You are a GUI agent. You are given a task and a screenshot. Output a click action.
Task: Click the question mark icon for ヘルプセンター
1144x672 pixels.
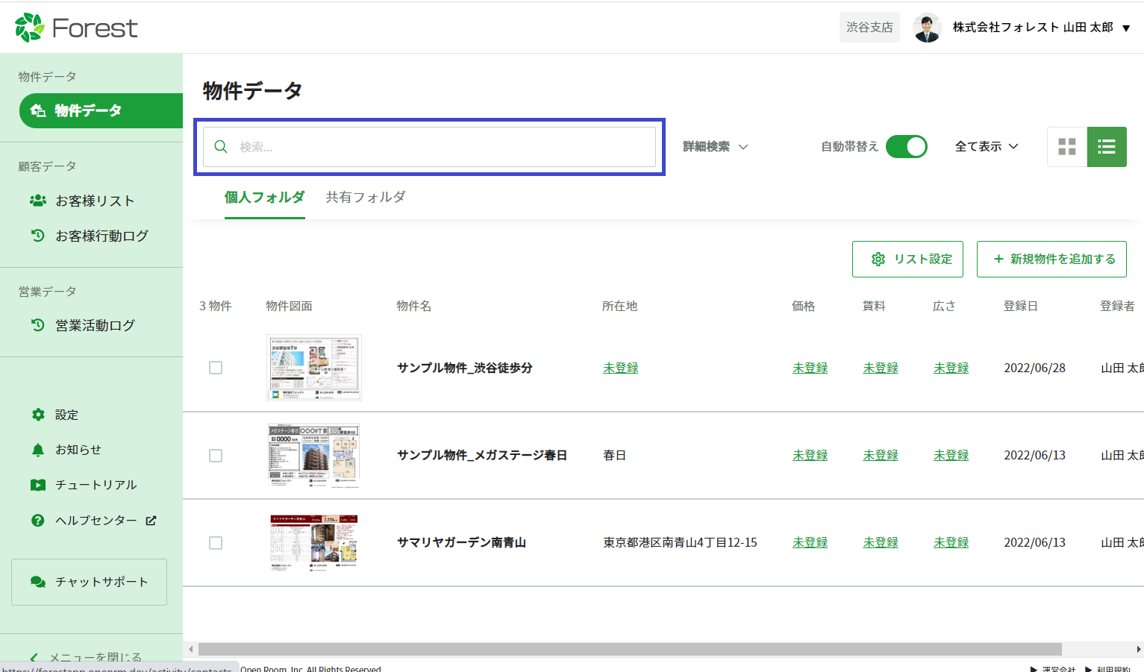pyautogui.click(x=38, y=521)
